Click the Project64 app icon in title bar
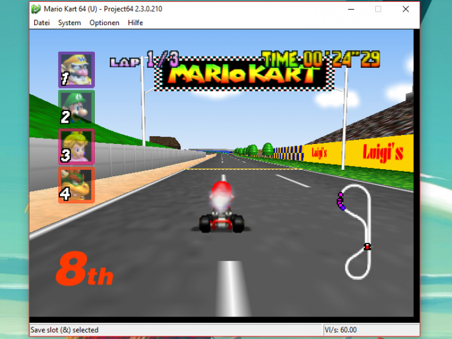Screen dimensions: 452x339 pos(36,9)
